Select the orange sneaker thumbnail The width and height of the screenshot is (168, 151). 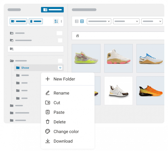(x=150, y=91)
